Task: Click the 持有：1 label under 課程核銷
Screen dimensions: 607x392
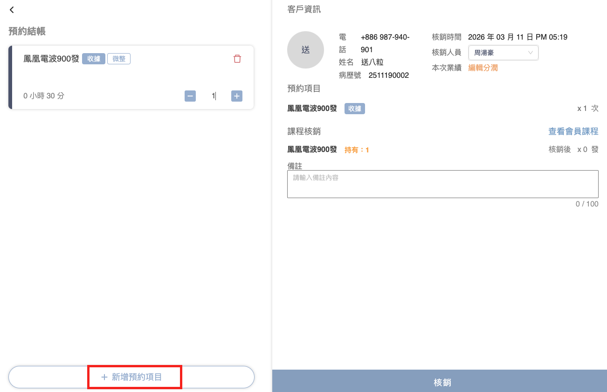Action: (357, 150)
